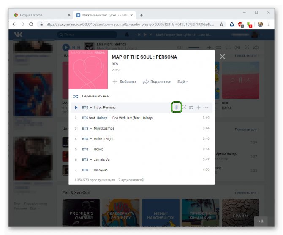283x235 pixels.
Task: Open the BTS artist link under album title
Action: (x=115, y=64)
